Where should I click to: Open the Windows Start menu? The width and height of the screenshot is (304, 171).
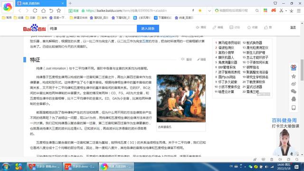[x=6, y=167]
